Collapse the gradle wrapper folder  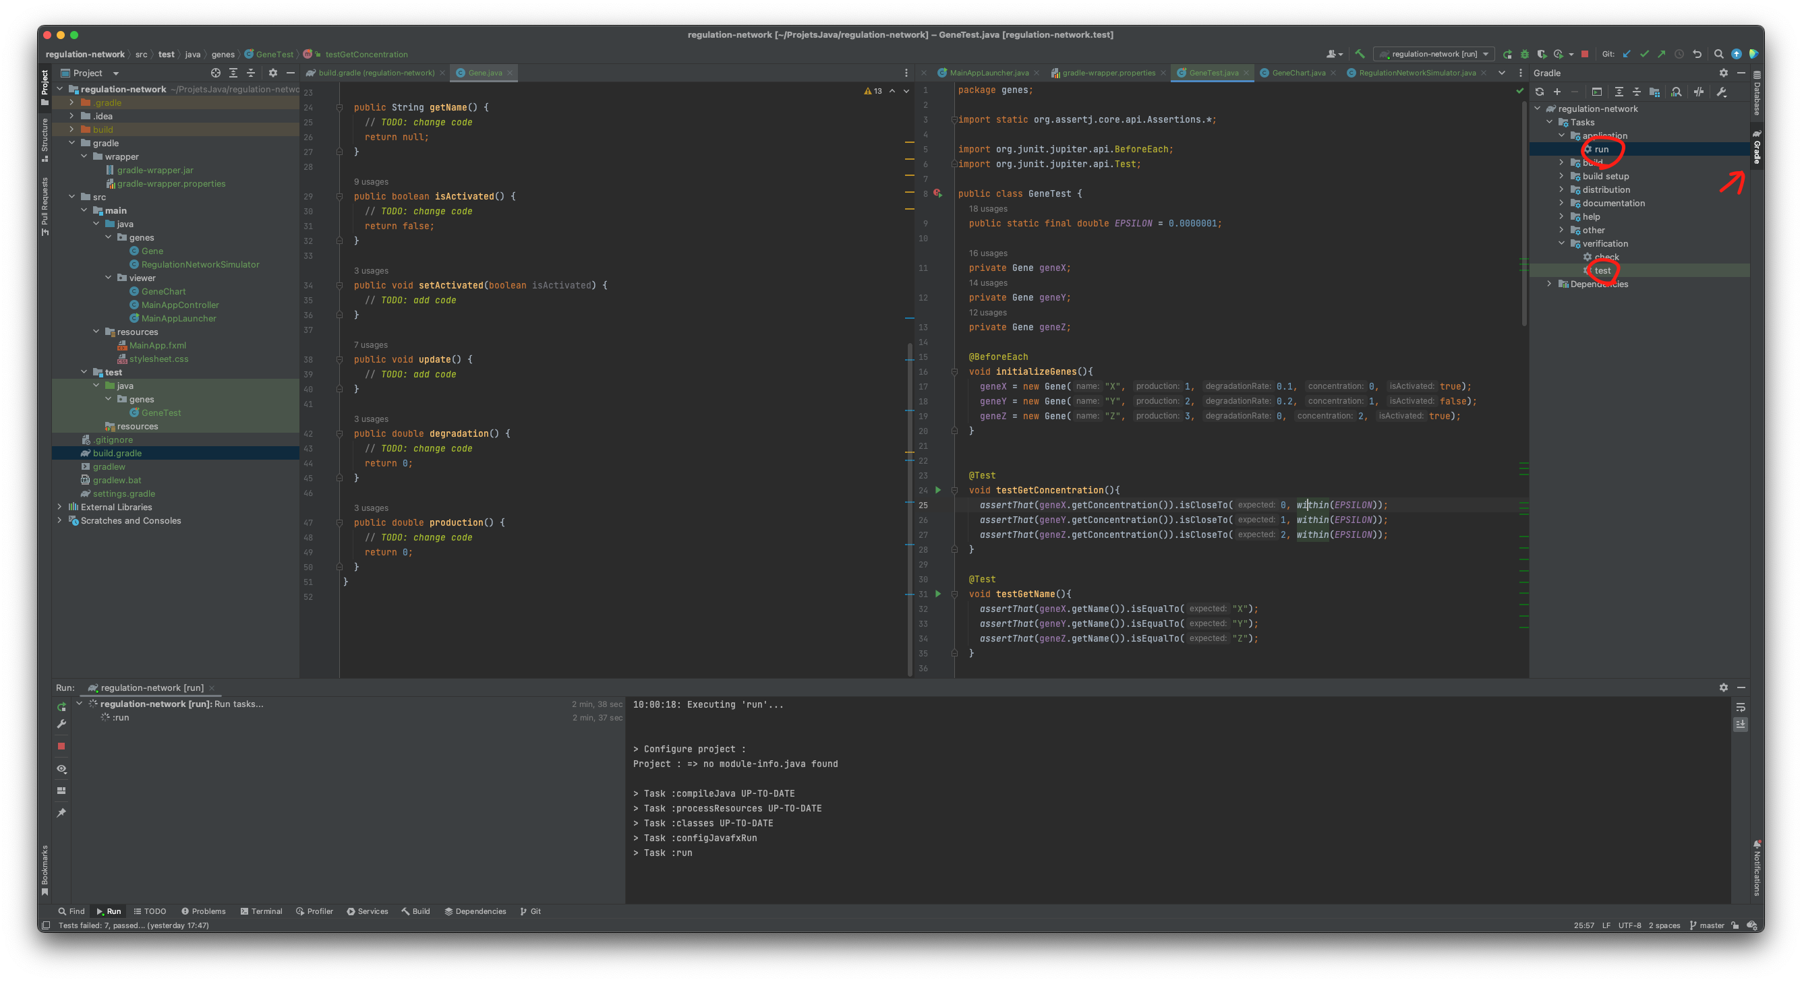84,156
